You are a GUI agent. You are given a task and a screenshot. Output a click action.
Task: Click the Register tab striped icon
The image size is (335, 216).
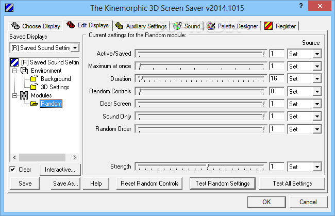[x=269, y=26]
